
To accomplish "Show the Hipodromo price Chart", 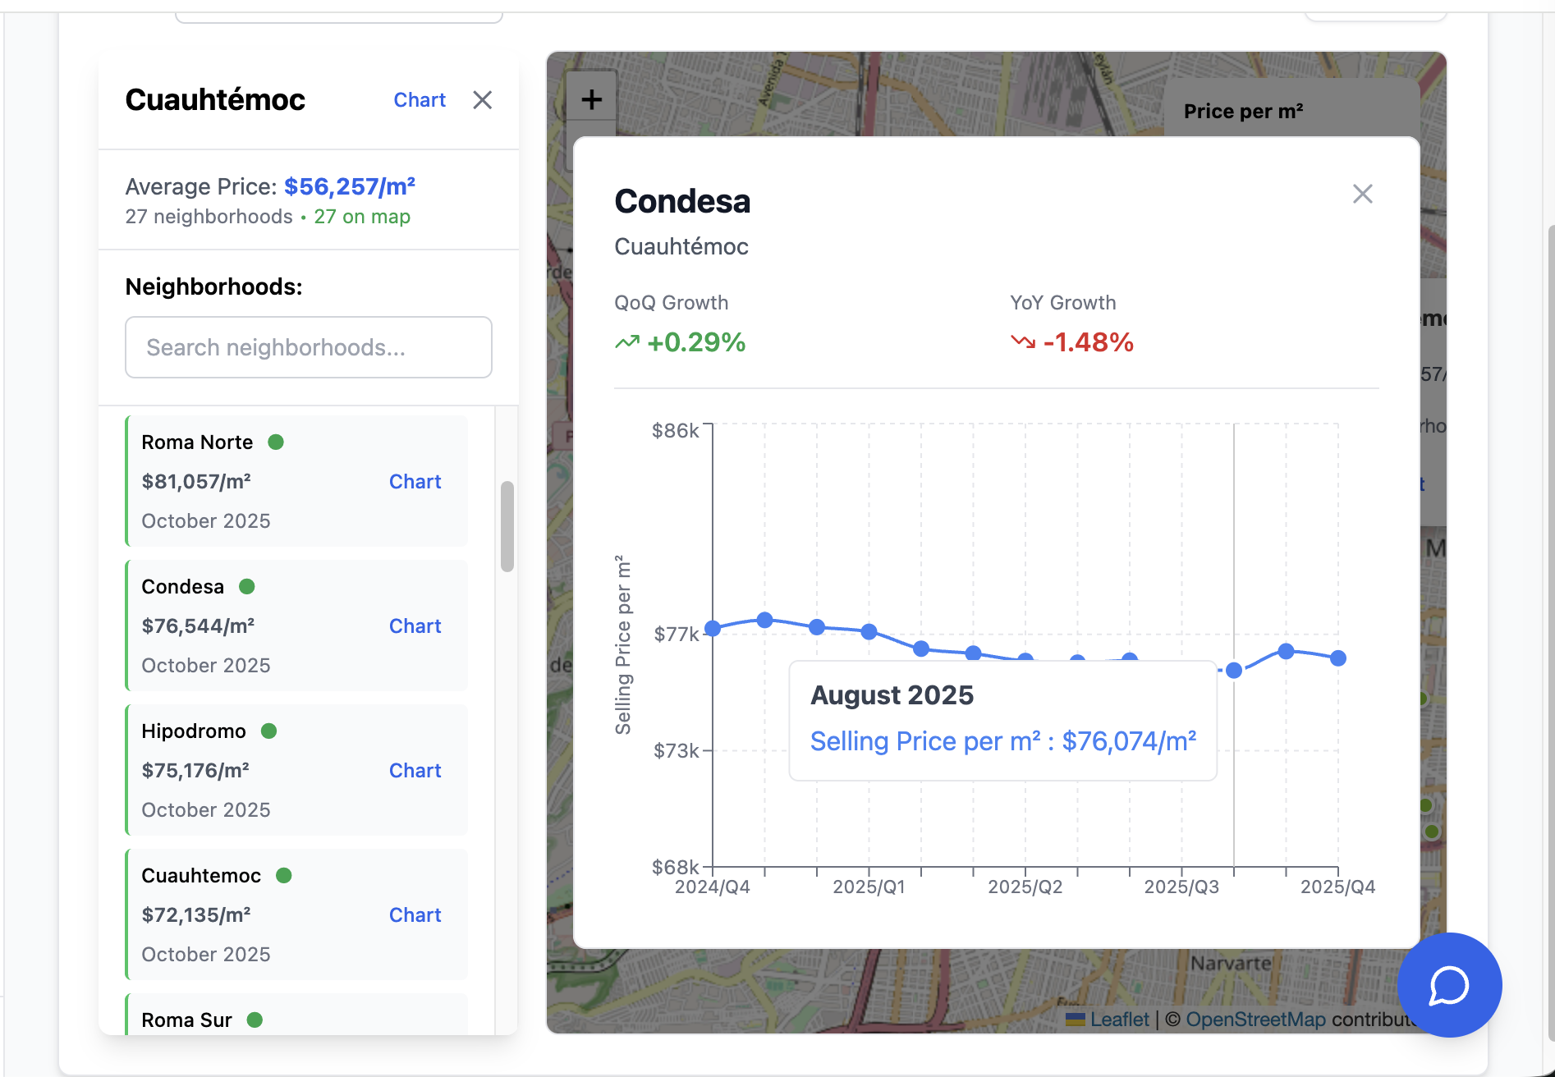I will [415, 771].
